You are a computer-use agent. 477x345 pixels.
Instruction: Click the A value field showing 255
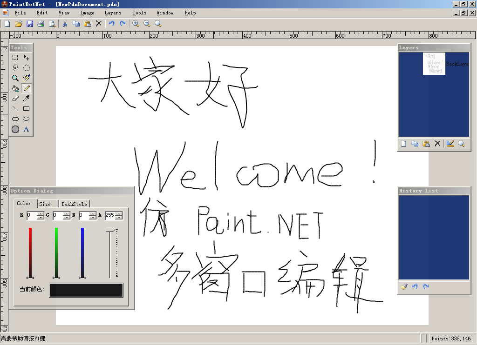pos(110,215)
